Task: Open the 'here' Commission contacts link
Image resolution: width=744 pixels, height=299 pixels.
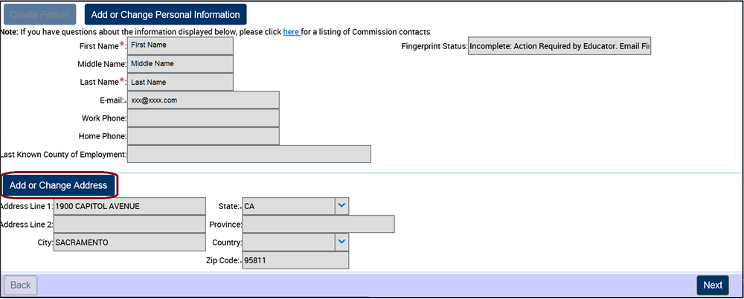Action: pyautogui.click(x=291, y=32)
